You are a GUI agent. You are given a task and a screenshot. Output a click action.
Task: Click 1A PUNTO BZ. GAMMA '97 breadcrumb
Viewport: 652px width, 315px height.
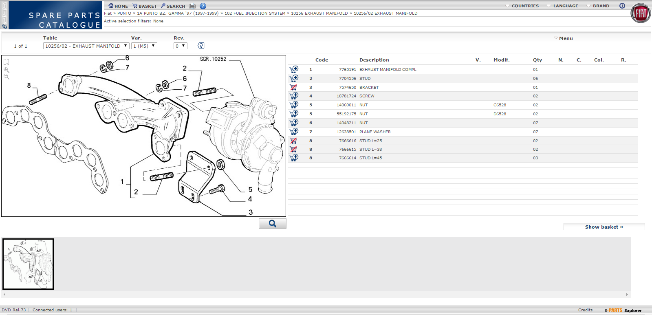[178, 13]
